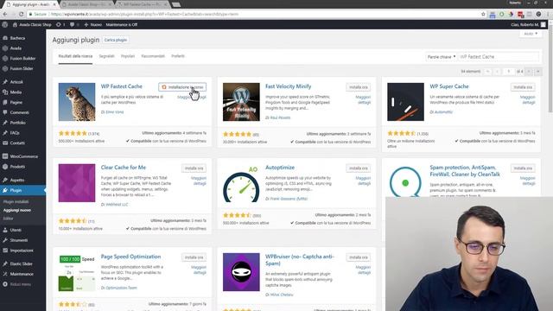Open WP Fastest Cache plugin title
This screenshot has width=553, height=311.
(x=121, y=86)
